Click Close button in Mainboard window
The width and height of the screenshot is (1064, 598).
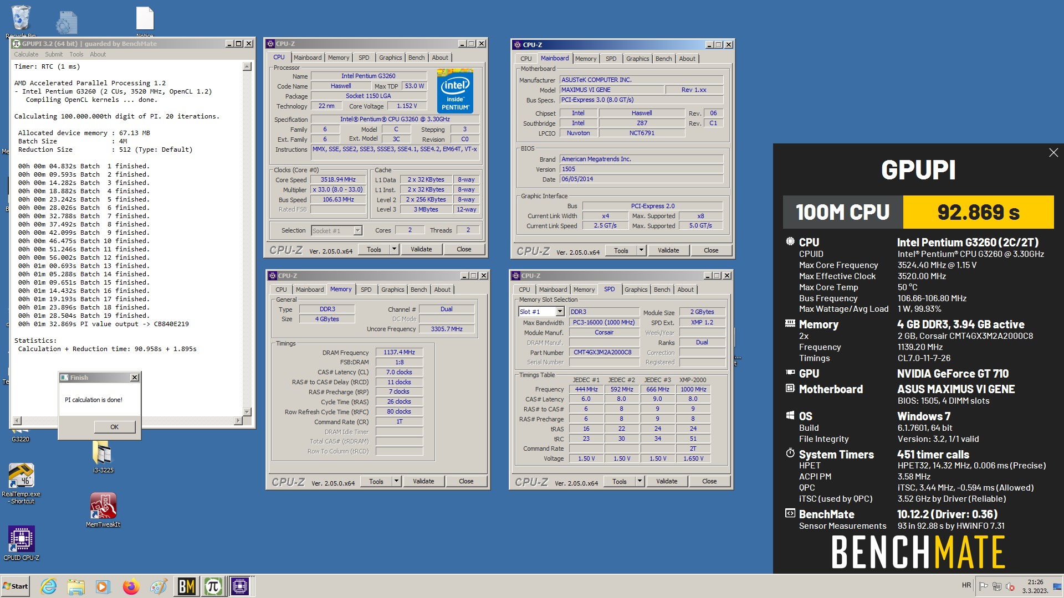coord(711,250)
